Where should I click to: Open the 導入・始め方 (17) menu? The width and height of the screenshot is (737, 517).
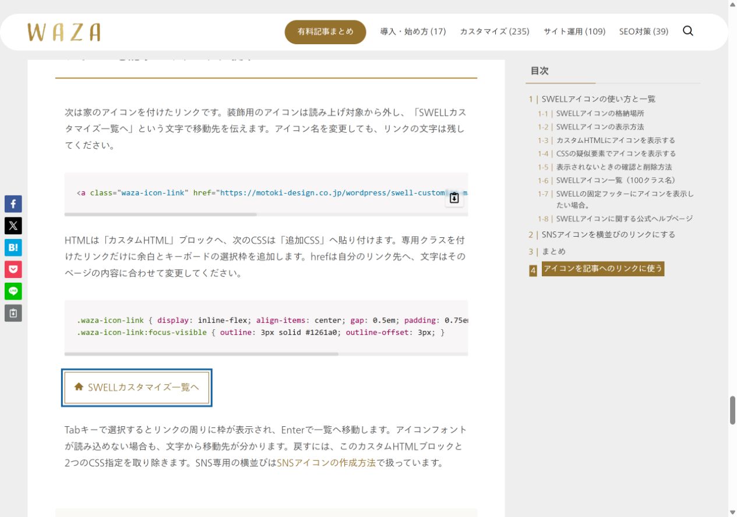pyautogui.click(x=413, y=31)
